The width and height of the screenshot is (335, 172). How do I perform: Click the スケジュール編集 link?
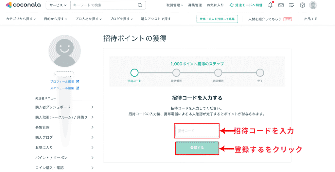tap(62, 88)
